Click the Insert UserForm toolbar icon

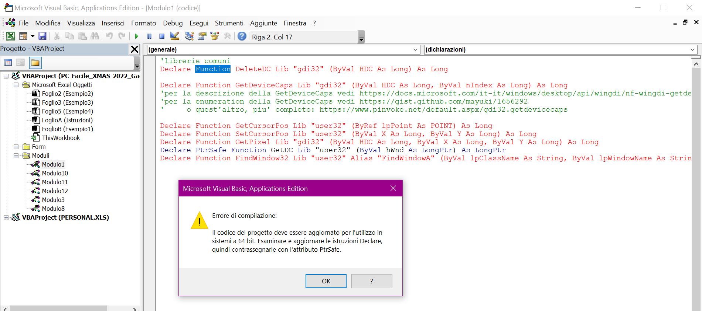coord(23,36)
